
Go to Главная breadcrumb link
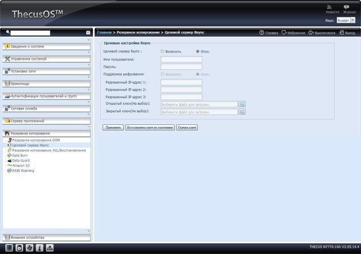pos(104,33)
